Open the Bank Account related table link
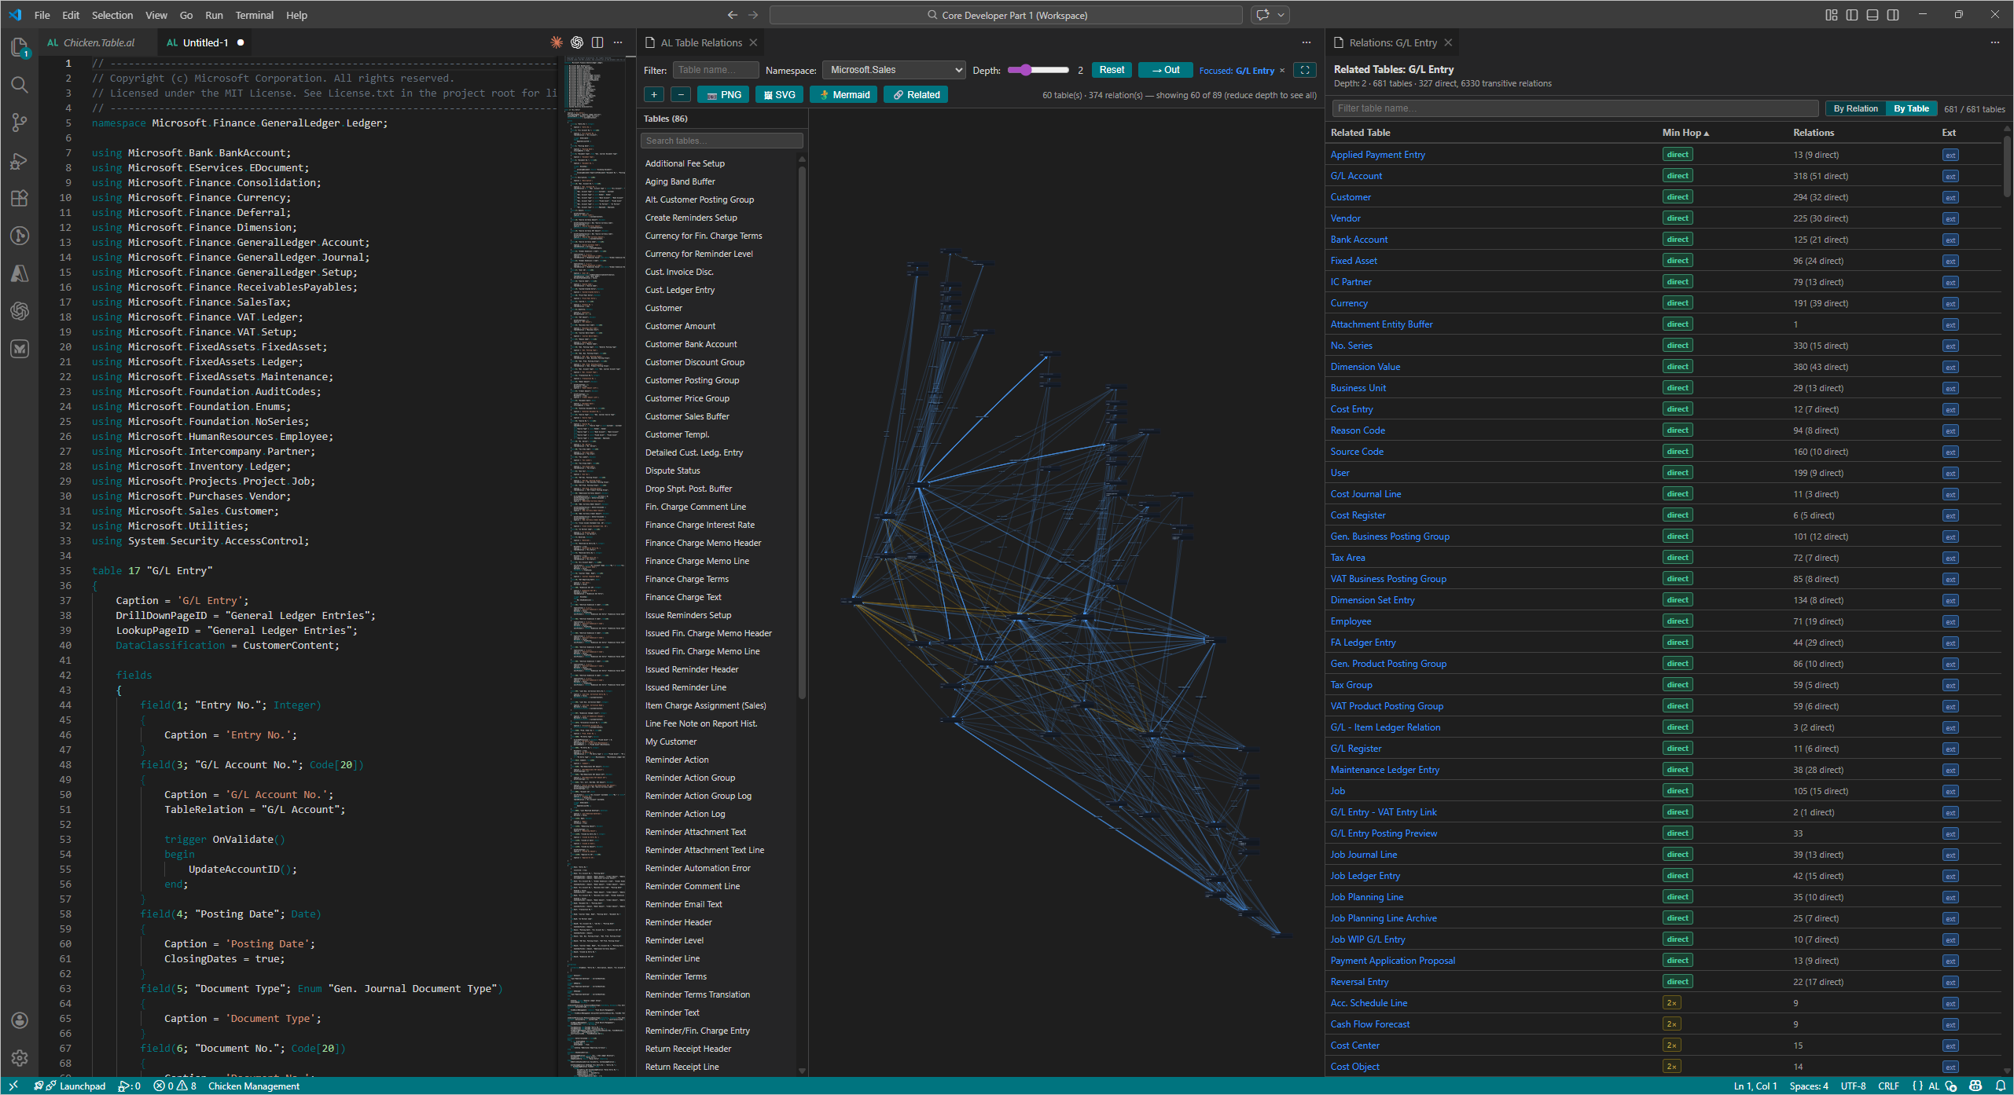2014x1095 pixels. [1358, 240]
